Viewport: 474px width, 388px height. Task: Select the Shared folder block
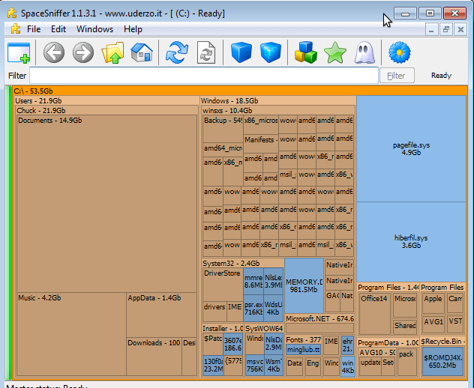pyautogui.click(x=405, y=327)
